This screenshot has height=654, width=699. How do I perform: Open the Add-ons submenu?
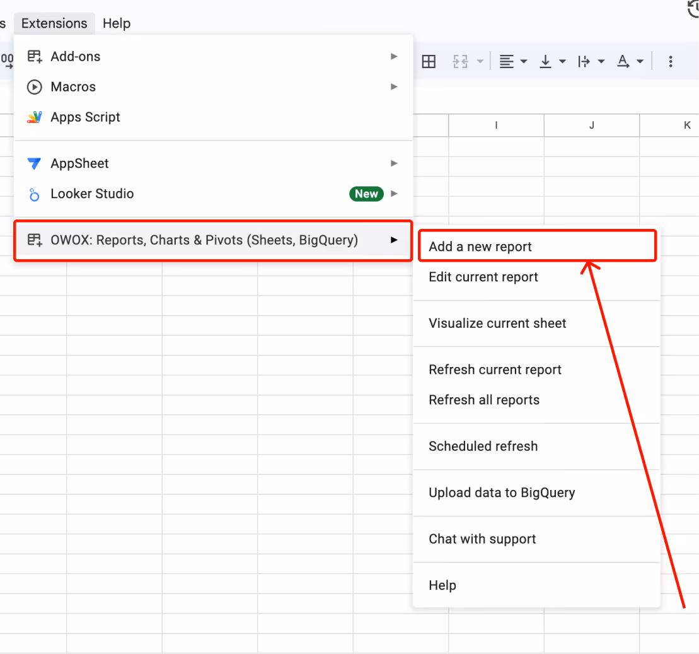pyautogui.click(x=213, y=57)
